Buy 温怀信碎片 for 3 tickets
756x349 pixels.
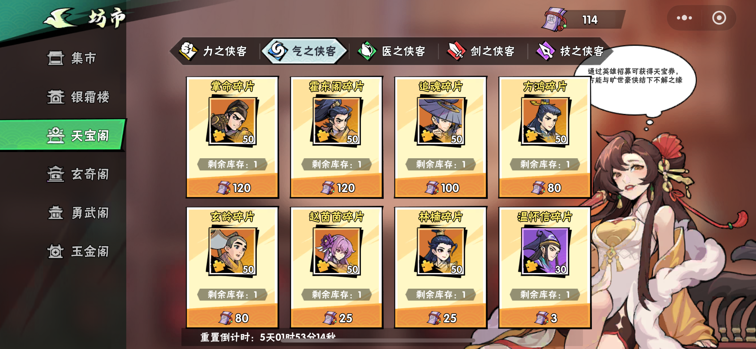[545, 318]
